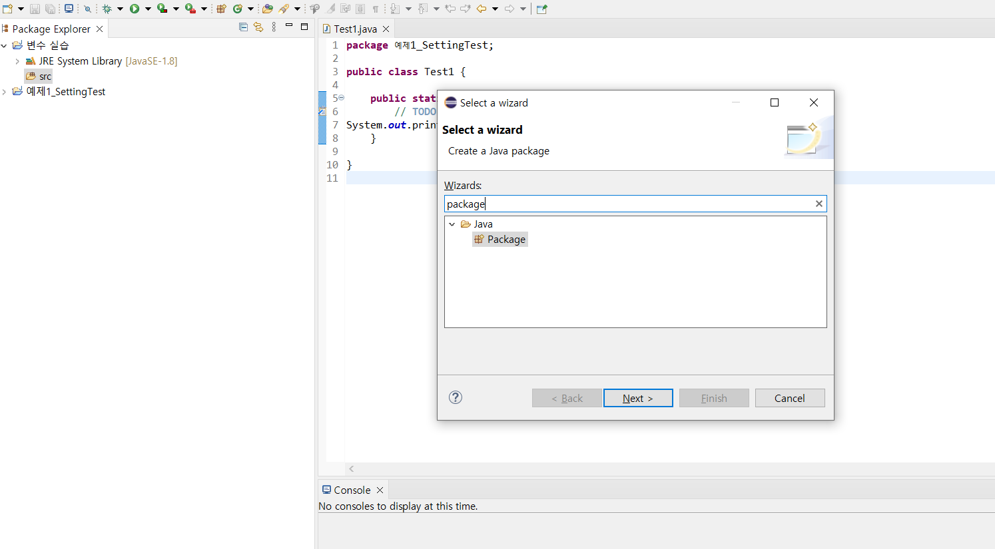Toggle Skip All Breakpoints icon
This screenshot has width=995, height=549.
point(88,9)
